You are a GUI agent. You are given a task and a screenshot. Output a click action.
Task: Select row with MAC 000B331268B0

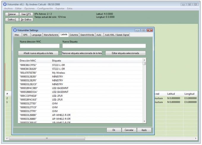81,115
